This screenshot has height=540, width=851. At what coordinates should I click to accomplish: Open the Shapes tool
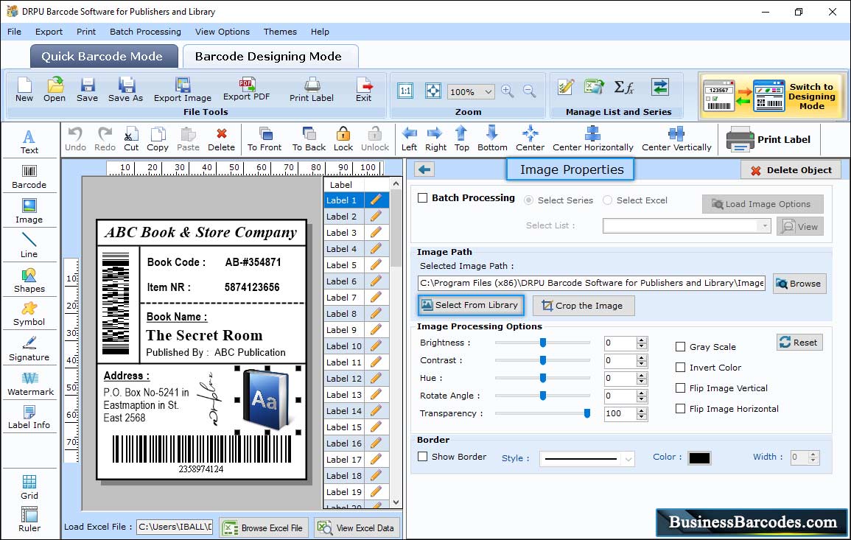29,281
